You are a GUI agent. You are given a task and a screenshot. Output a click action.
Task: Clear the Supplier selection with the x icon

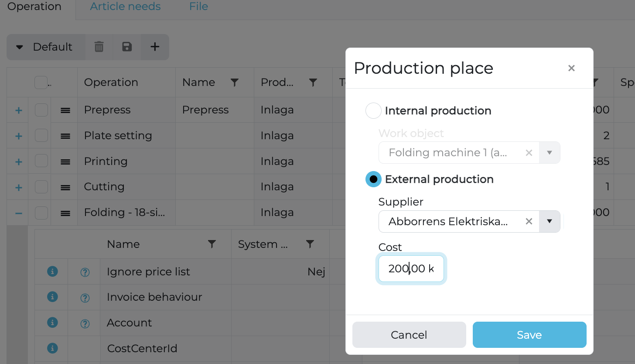(529, 221)
